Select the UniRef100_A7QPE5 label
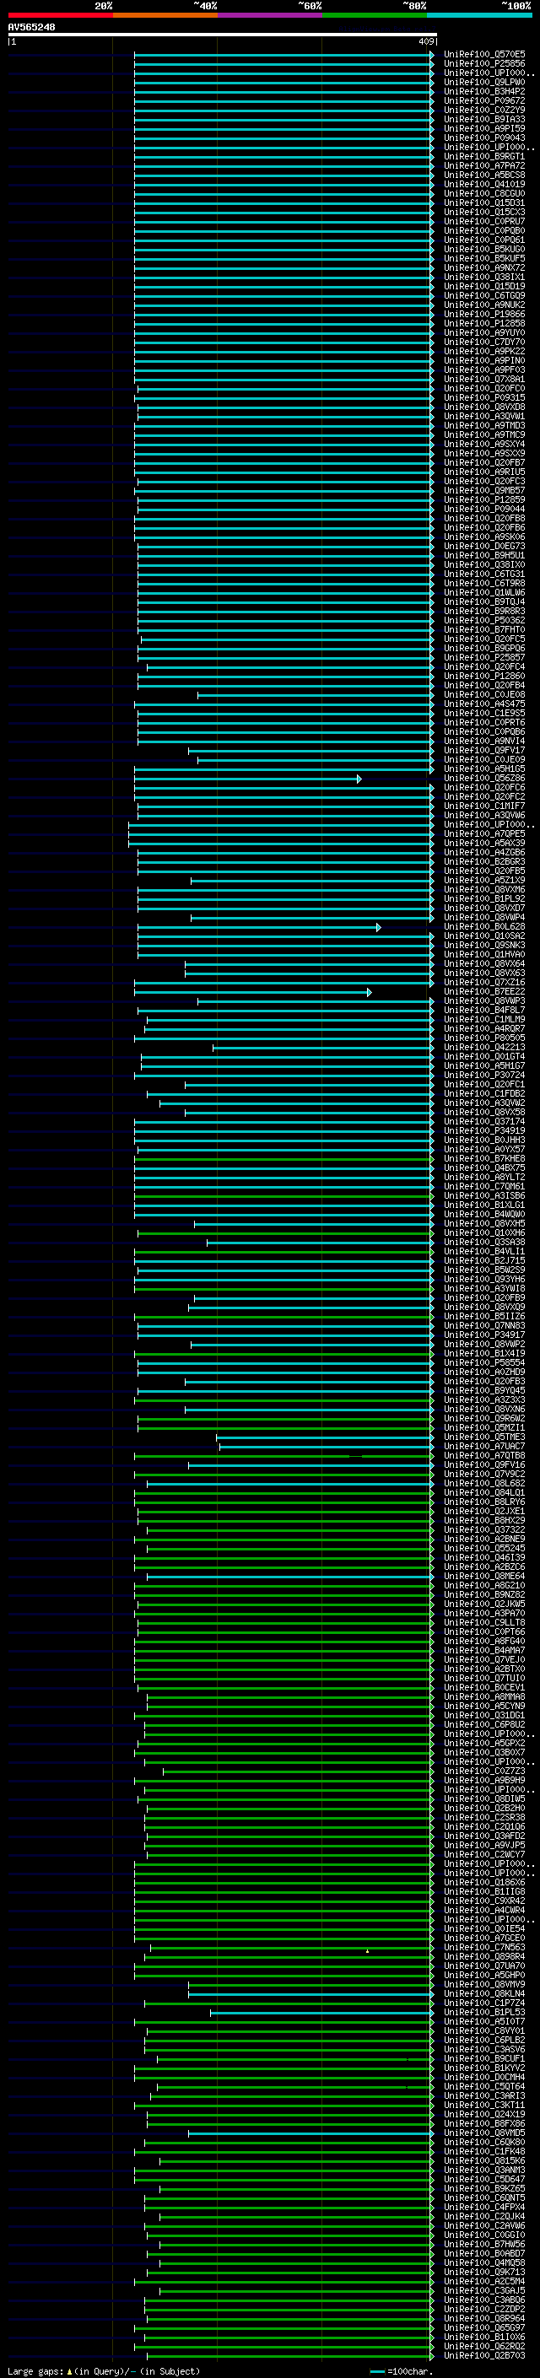This screenshot has height=2378, width=540. [x=484, y=833]
